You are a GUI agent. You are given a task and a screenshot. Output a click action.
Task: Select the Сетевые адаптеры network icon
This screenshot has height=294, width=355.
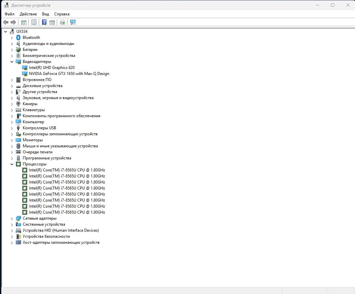pos(18,218)
